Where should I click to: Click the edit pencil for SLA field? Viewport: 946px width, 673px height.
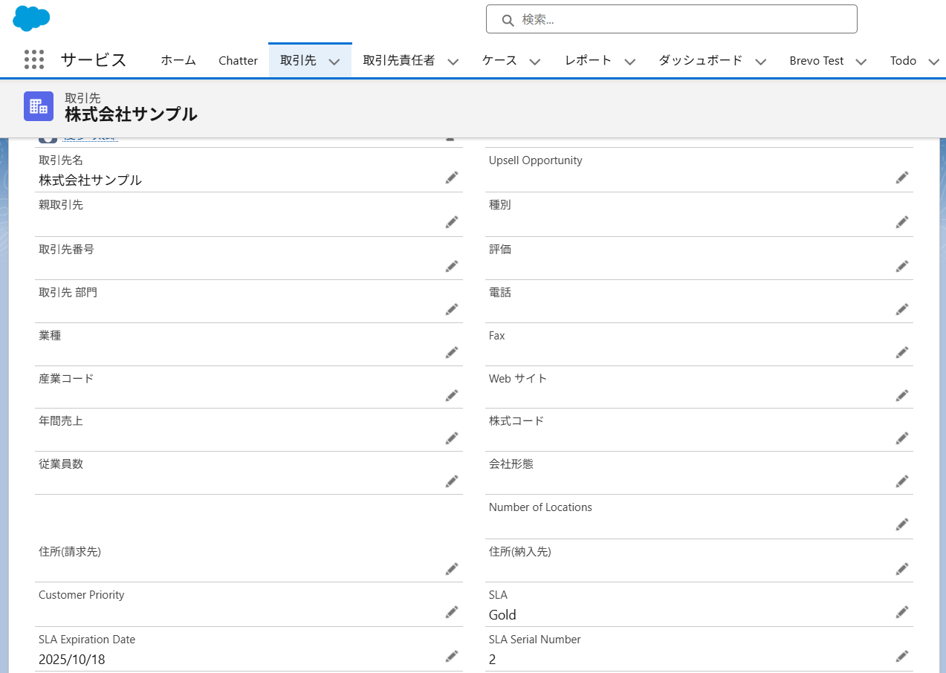tap(902, 612)
